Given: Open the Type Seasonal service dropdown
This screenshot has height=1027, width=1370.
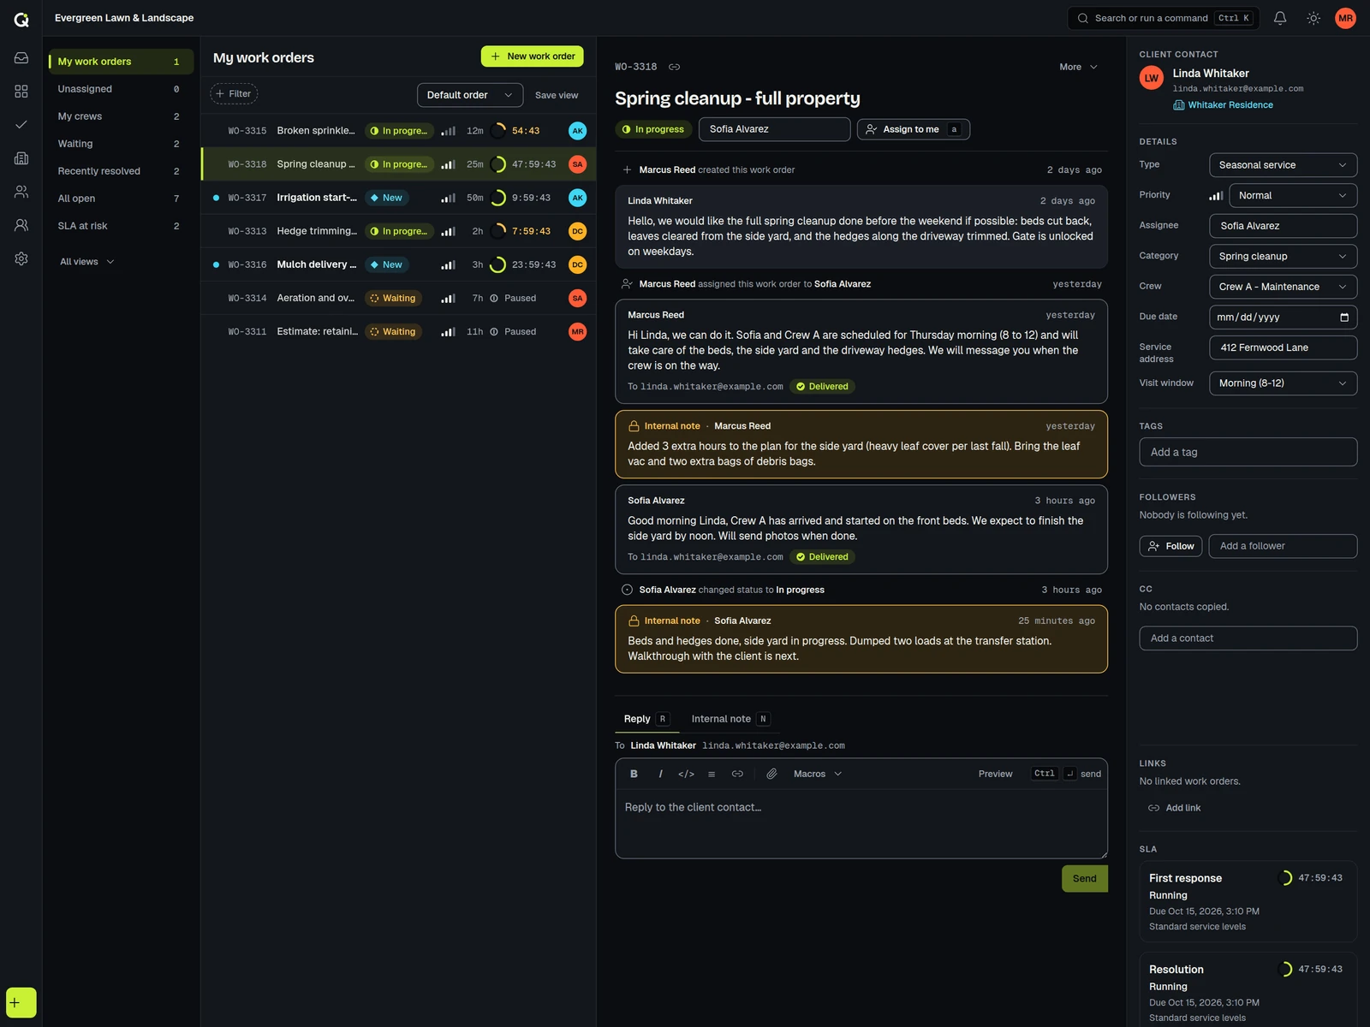Looking at the screenshot, I should click(x=1283, y=165).
